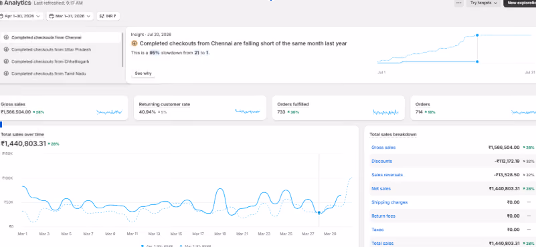Image resolution: width=536 pixels, height=247 pixels.
Task: Click the ₹0.00 value in Shipping charges row
Action: pyautogui.click(x=513, y=202)
